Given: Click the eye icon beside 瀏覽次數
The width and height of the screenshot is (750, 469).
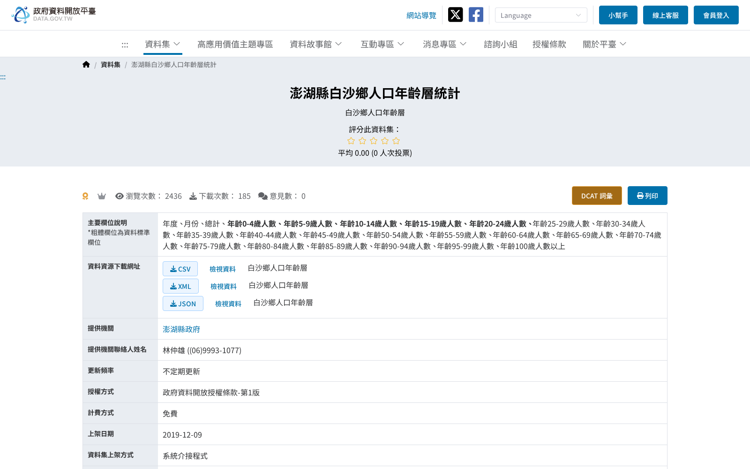Looking at the screenshot, I should [120, 196].
